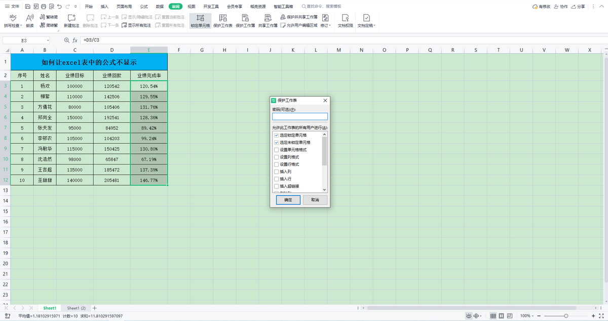Image resolution: width=608 pixels, height=321 pixels.
Task: Click the fullscreen icon in status bar
Action: 601,316
